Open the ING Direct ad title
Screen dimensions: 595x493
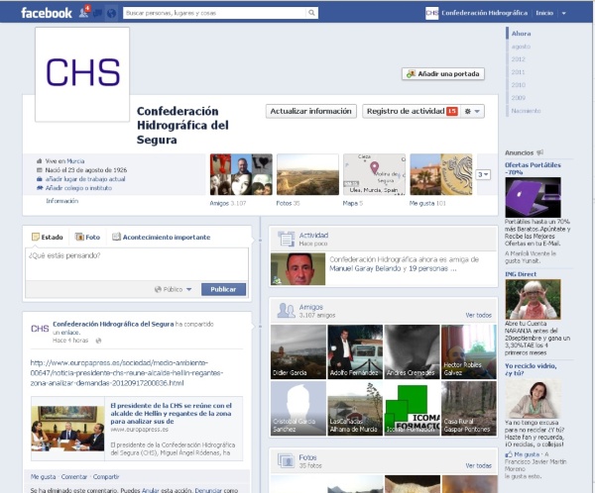pyautogui.click(x=521, y=274)
